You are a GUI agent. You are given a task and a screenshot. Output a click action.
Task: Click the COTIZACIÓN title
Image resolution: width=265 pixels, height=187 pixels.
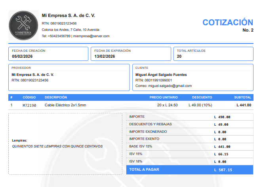point(228,23)
